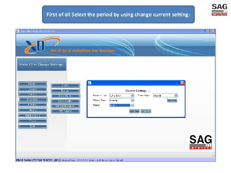Screen dimensions: 231x173
Task: Click the resize grip in the main window corner
Action: [x=213, y=156]
